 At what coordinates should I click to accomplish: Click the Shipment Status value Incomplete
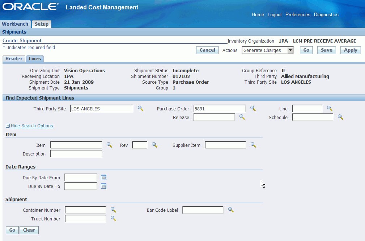tap(186, 71)
